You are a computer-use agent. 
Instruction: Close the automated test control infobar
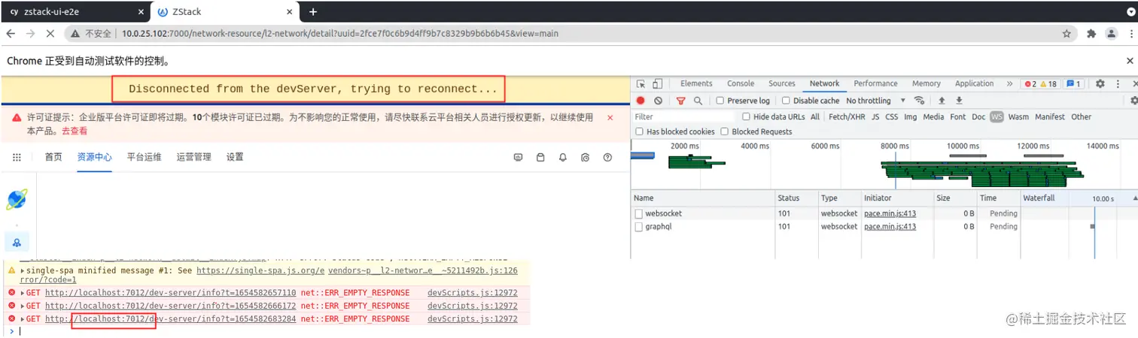coord(1130,61)
